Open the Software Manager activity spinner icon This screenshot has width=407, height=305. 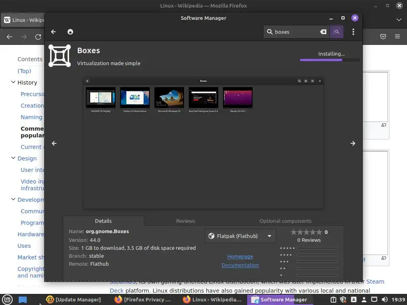[70, 32]
